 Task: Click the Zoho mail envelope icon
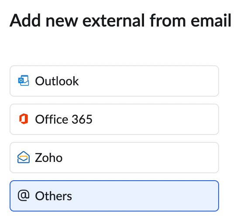pos(24,157)
